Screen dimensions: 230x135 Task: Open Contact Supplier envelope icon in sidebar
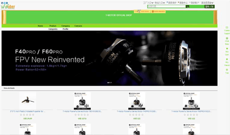coord(227,27)
